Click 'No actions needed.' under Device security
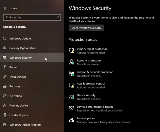The width and height of the screenshot is (160, 132). point(89,99)
